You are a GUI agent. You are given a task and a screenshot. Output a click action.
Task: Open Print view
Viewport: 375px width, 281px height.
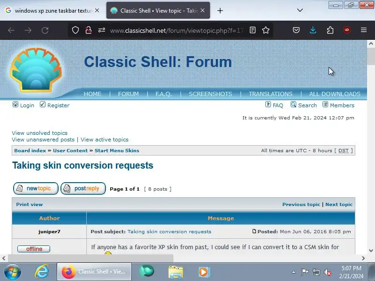[x=30, y=205]
